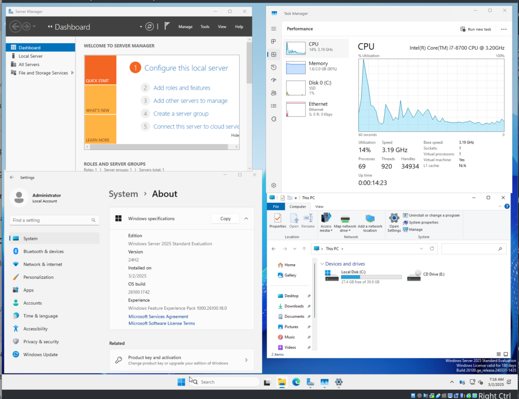Open App history in Task Manager sidebar
Screen dimensions: 519x399
(x=274, y=67)
